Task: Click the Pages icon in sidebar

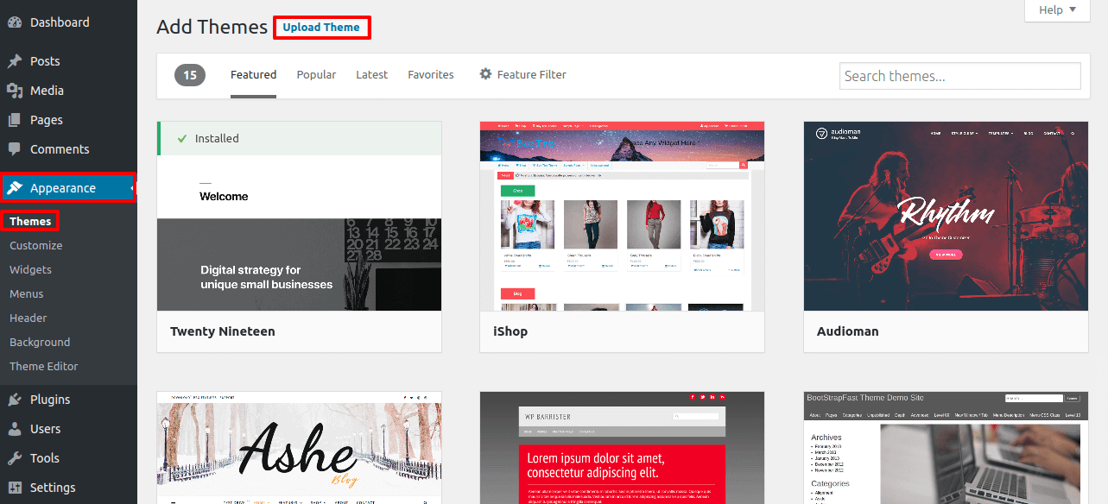Action: [x=15, y=120]
